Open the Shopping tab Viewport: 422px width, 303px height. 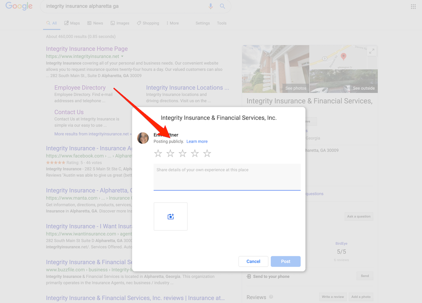click(x=148, y=23)
